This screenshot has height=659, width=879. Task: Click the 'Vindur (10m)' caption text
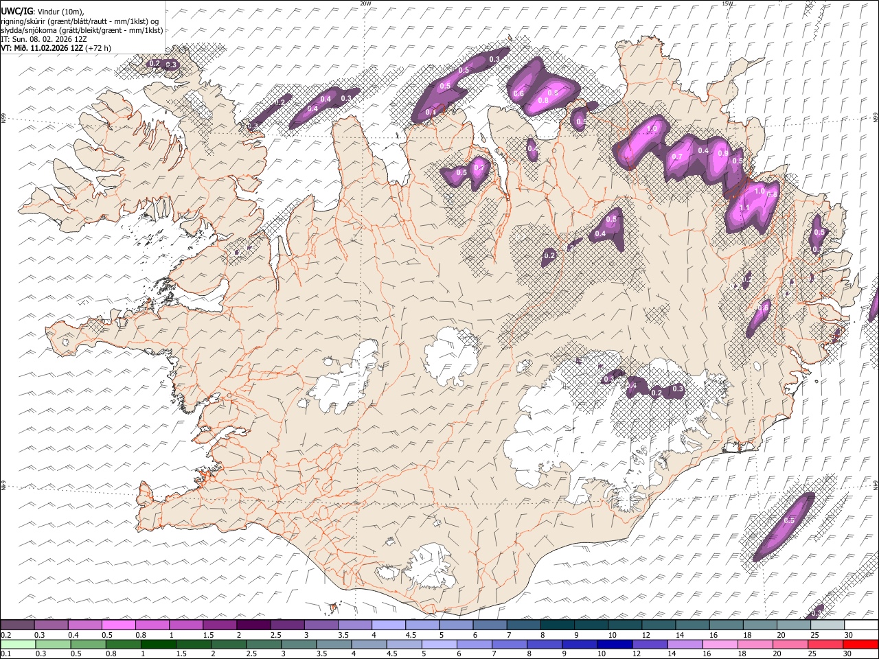coord(59,12)
